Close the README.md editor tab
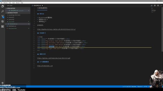The image size is (163, 91). point(43,6)
